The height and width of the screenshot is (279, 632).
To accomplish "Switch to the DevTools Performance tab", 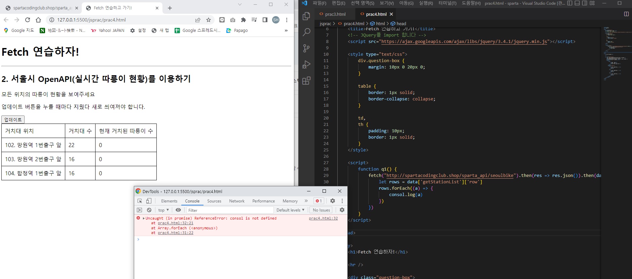I will pyautogui.click(x=264, y=201).
